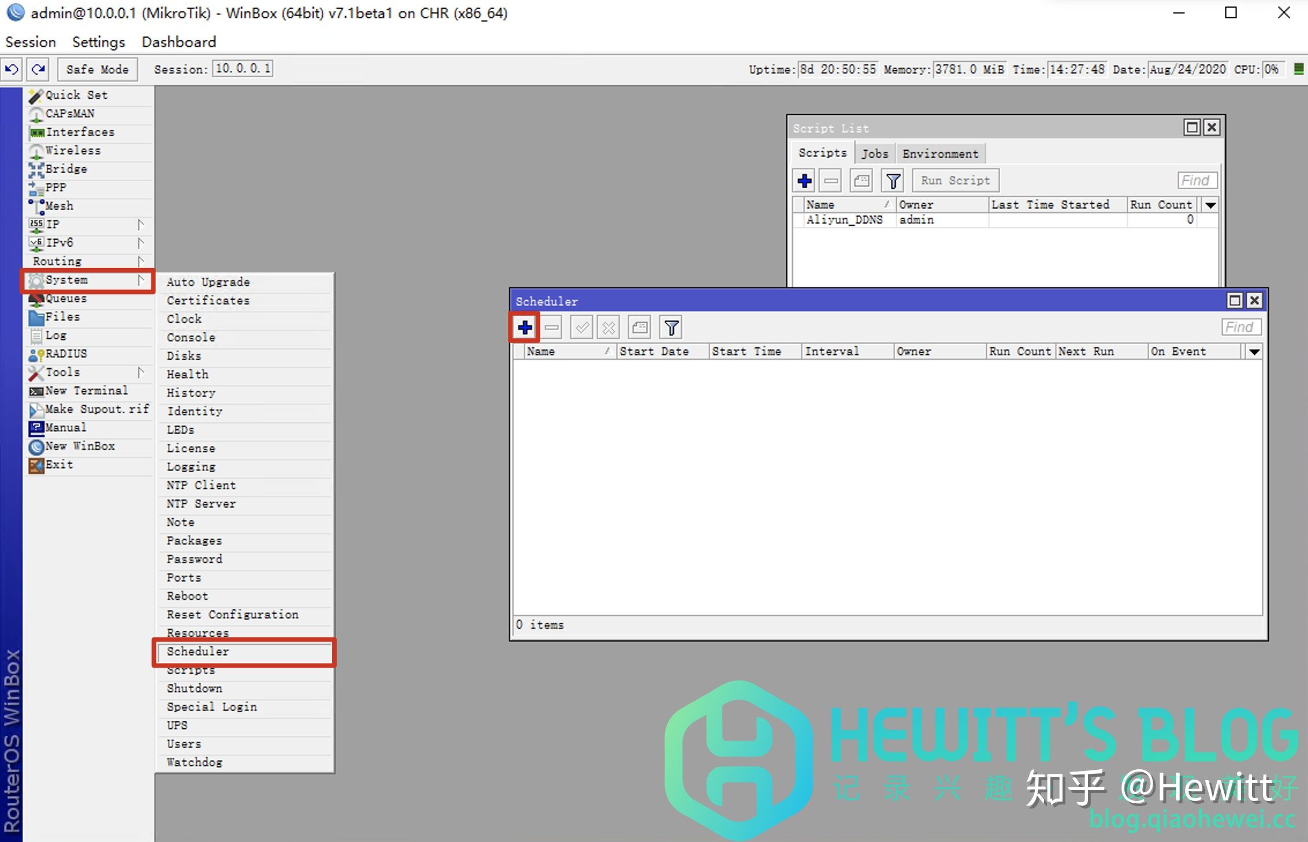Screen dimensions: 1308x842
Task: Open Queues from the sidebar
Action: coord(90,299)
